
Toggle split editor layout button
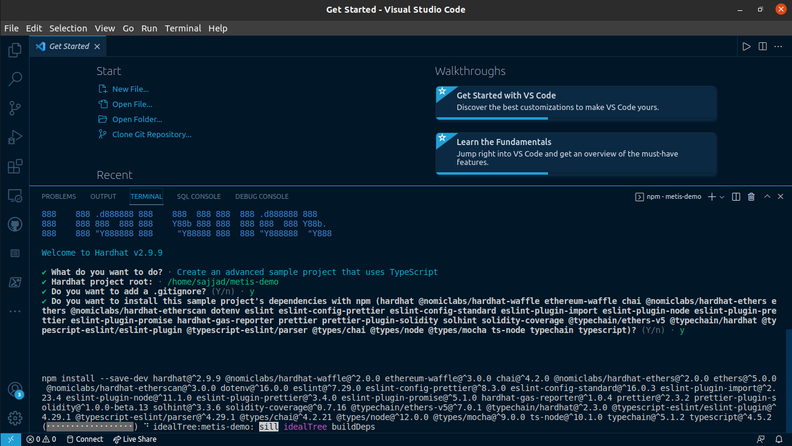click(762, 47)
